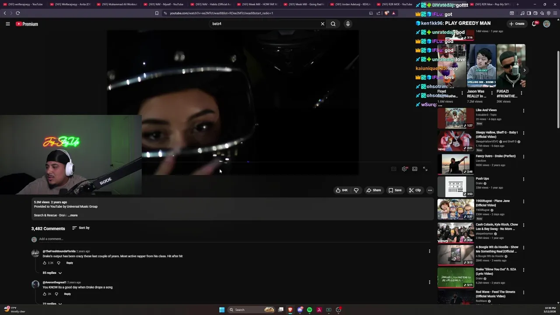Open options for Cash Cobain video
This screenshot has height=315, width=560.
[x=523, y=225]
